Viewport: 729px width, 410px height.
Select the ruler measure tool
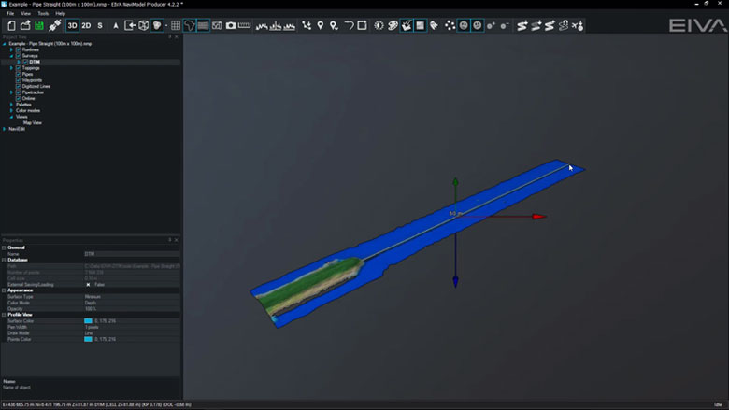[245, 25]
